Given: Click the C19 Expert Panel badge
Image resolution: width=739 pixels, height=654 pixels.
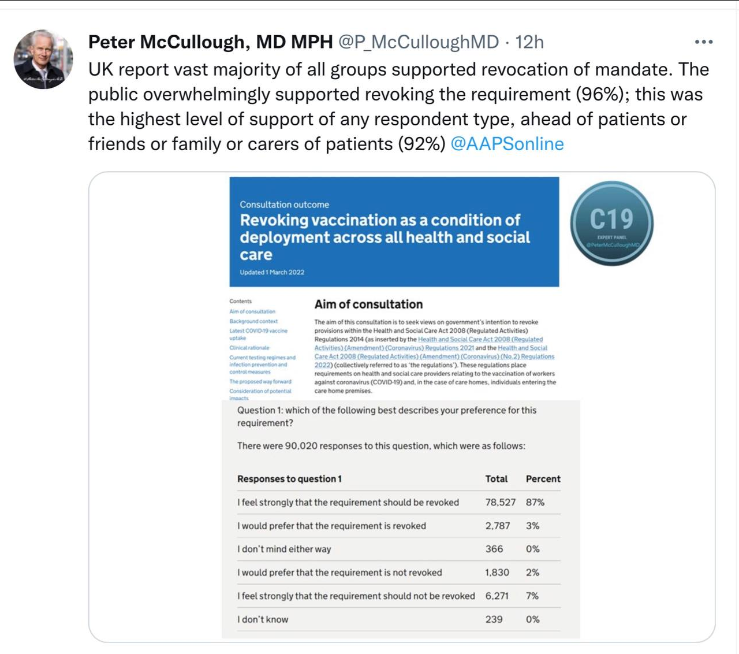Looking at the screenshot, I should [x=611, y=223].
